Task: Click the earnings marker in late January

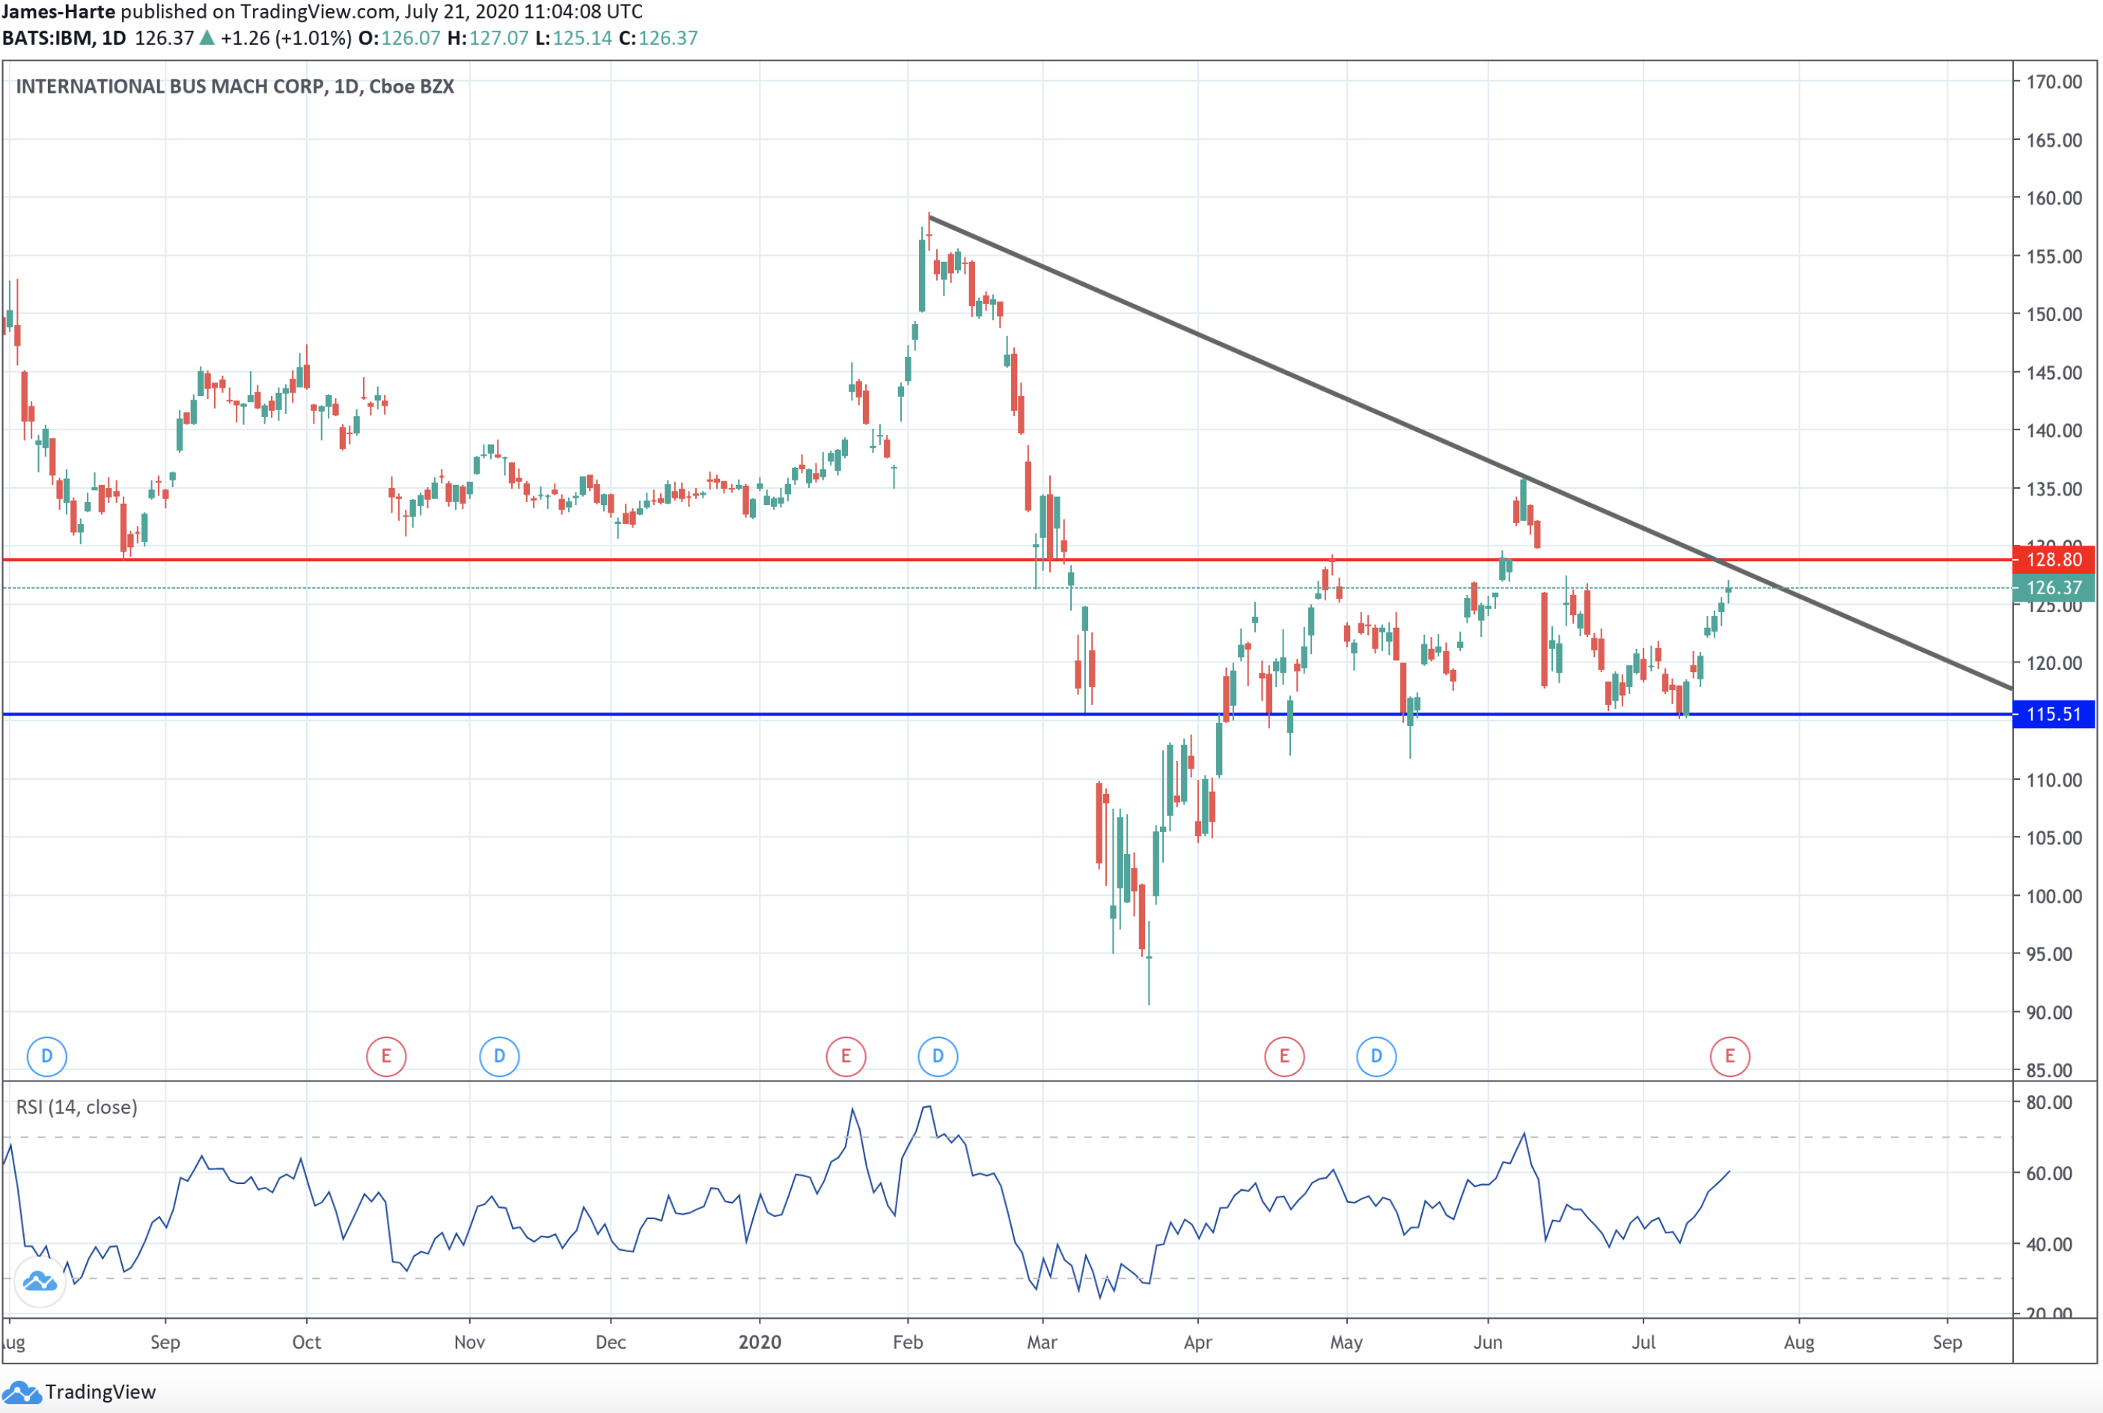Action: click(x=845, y=1056)
